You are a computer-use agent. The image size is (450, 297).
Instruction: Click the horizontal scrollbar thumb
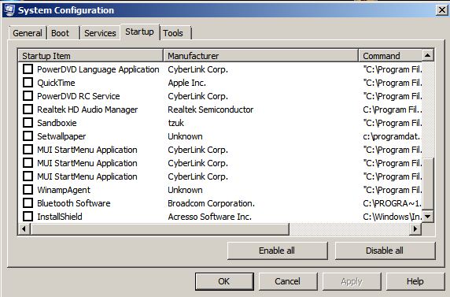(x=160, y=229)
